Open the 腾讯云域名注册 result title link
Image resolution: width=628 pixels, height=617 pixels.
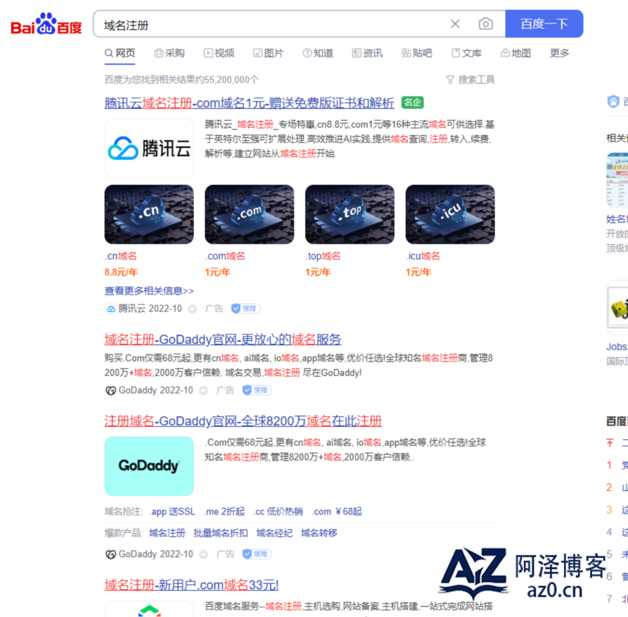249,103
